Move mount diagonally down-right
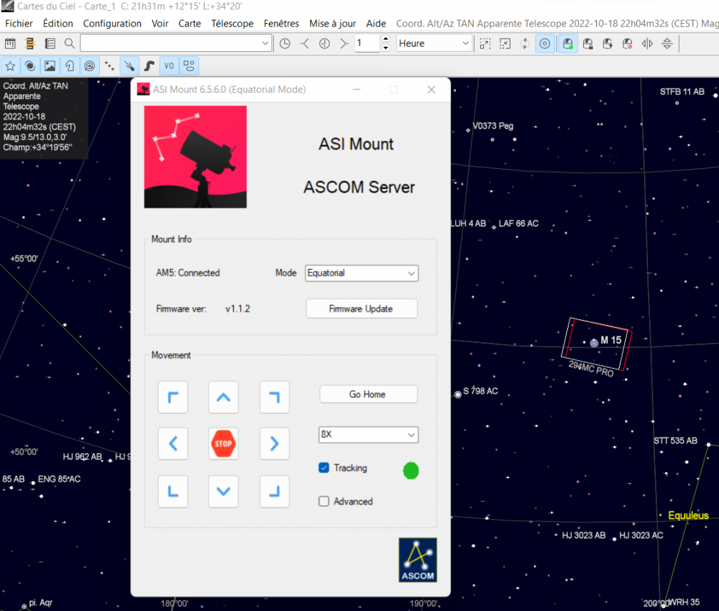719x611 pixels. click(274, 492)
